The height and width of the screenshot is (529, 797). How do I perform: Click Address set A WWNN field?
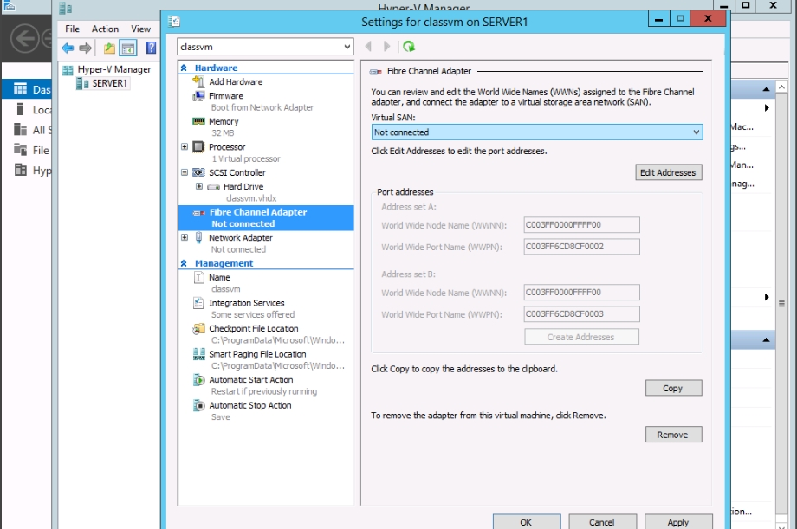[x=581, y=224]
